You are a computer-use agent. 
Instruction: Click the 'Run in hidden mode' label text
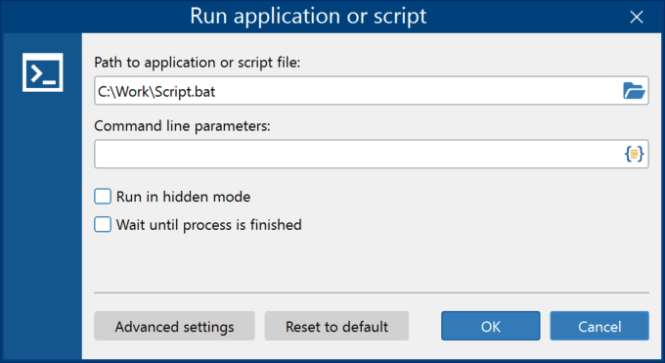coord(183,197)
